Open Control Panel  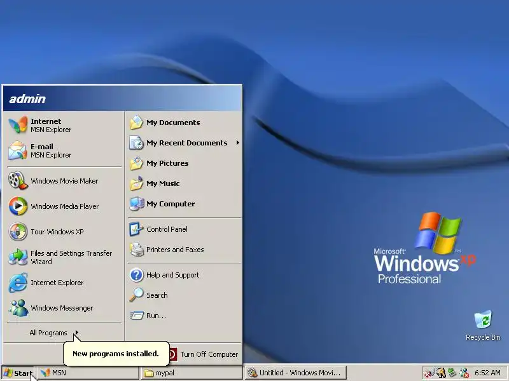[x=184, y=229]
